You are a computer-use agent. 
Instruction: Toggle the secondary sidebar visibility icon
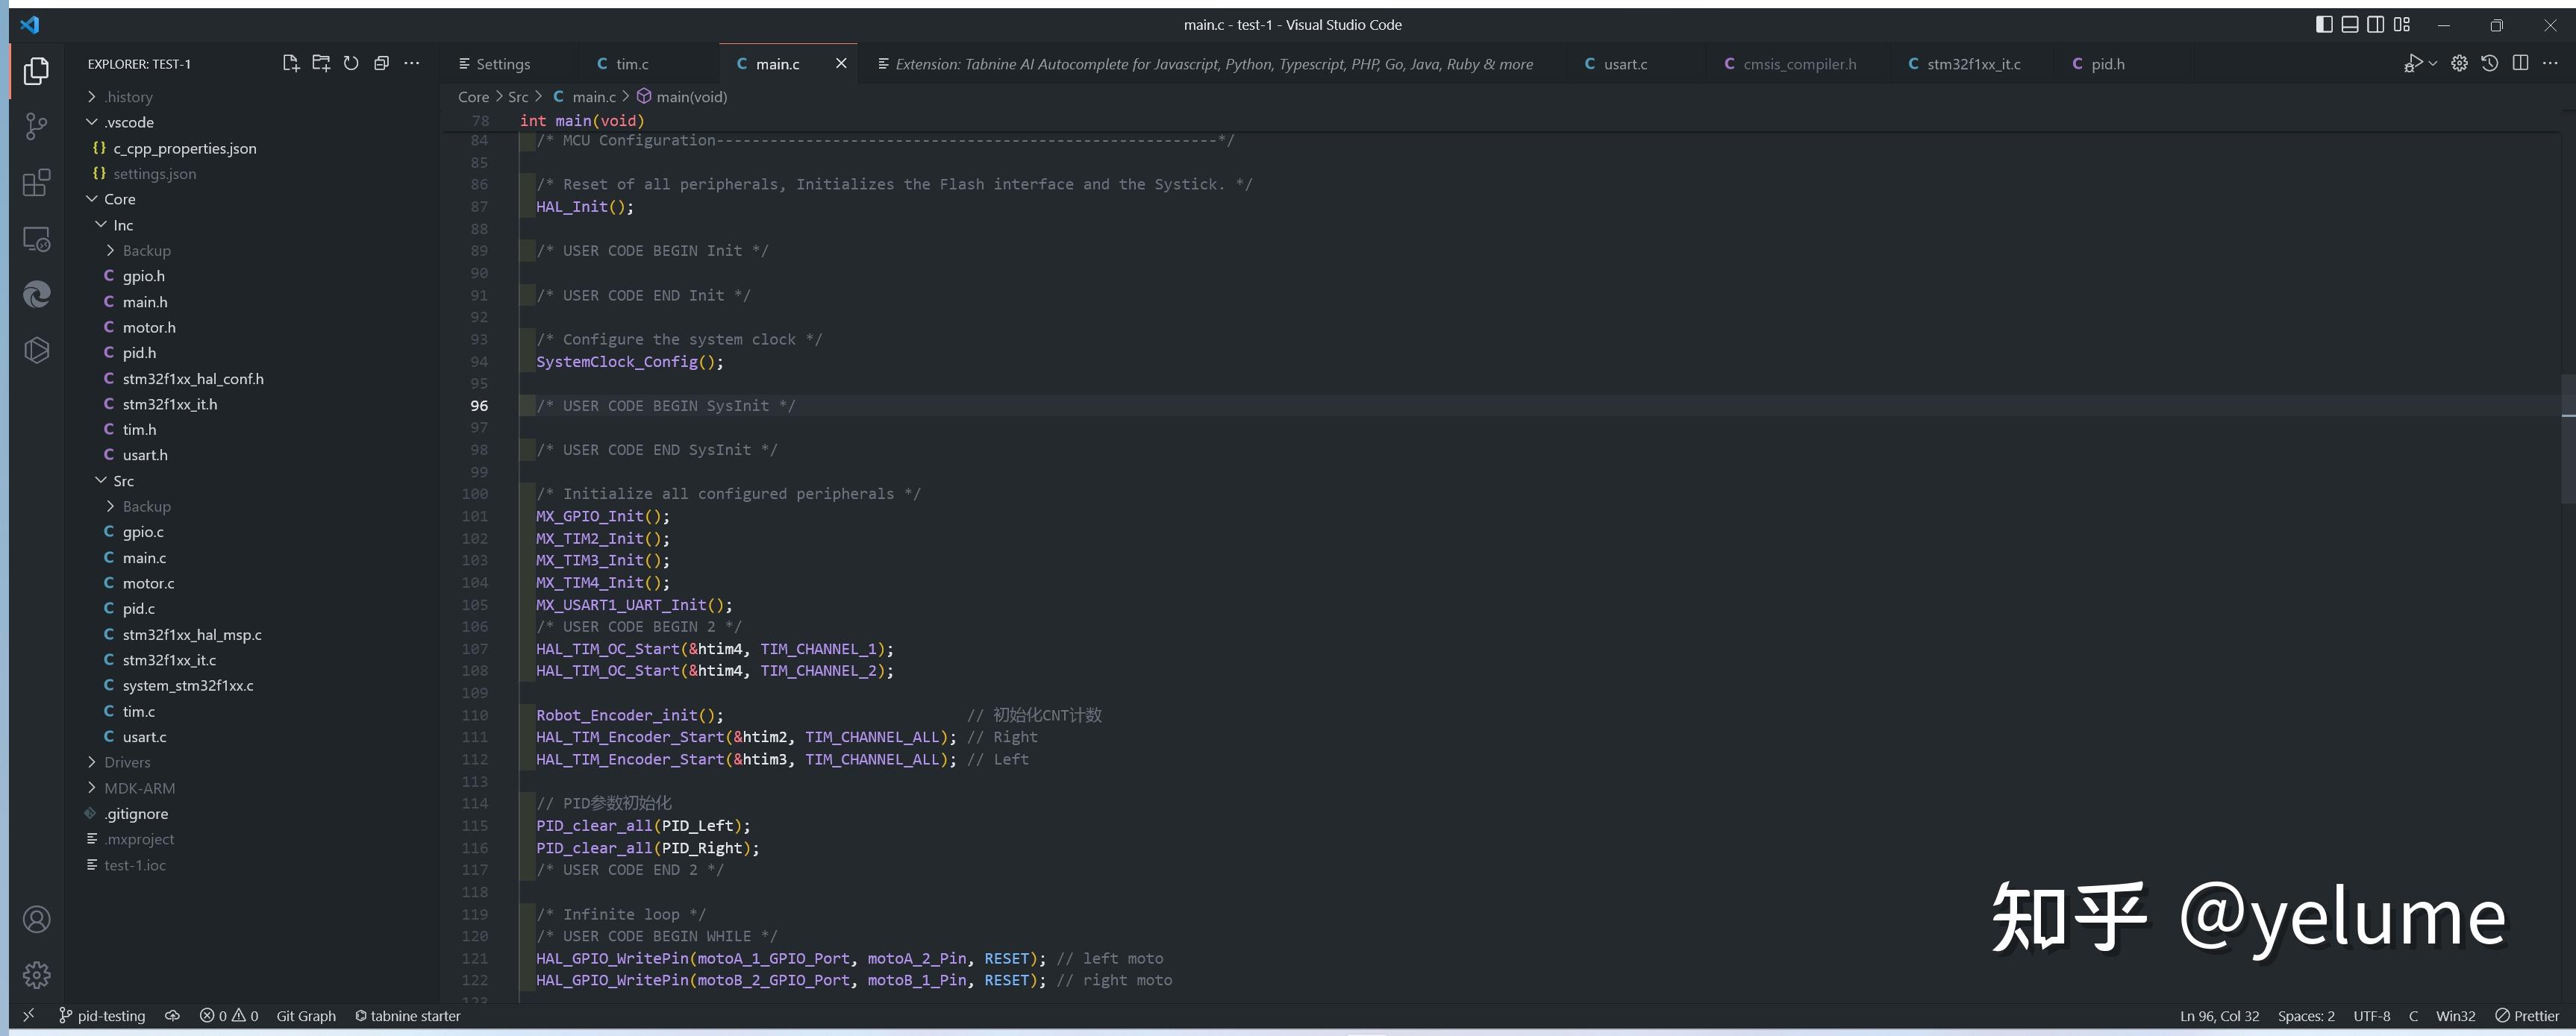[2375, 24]
